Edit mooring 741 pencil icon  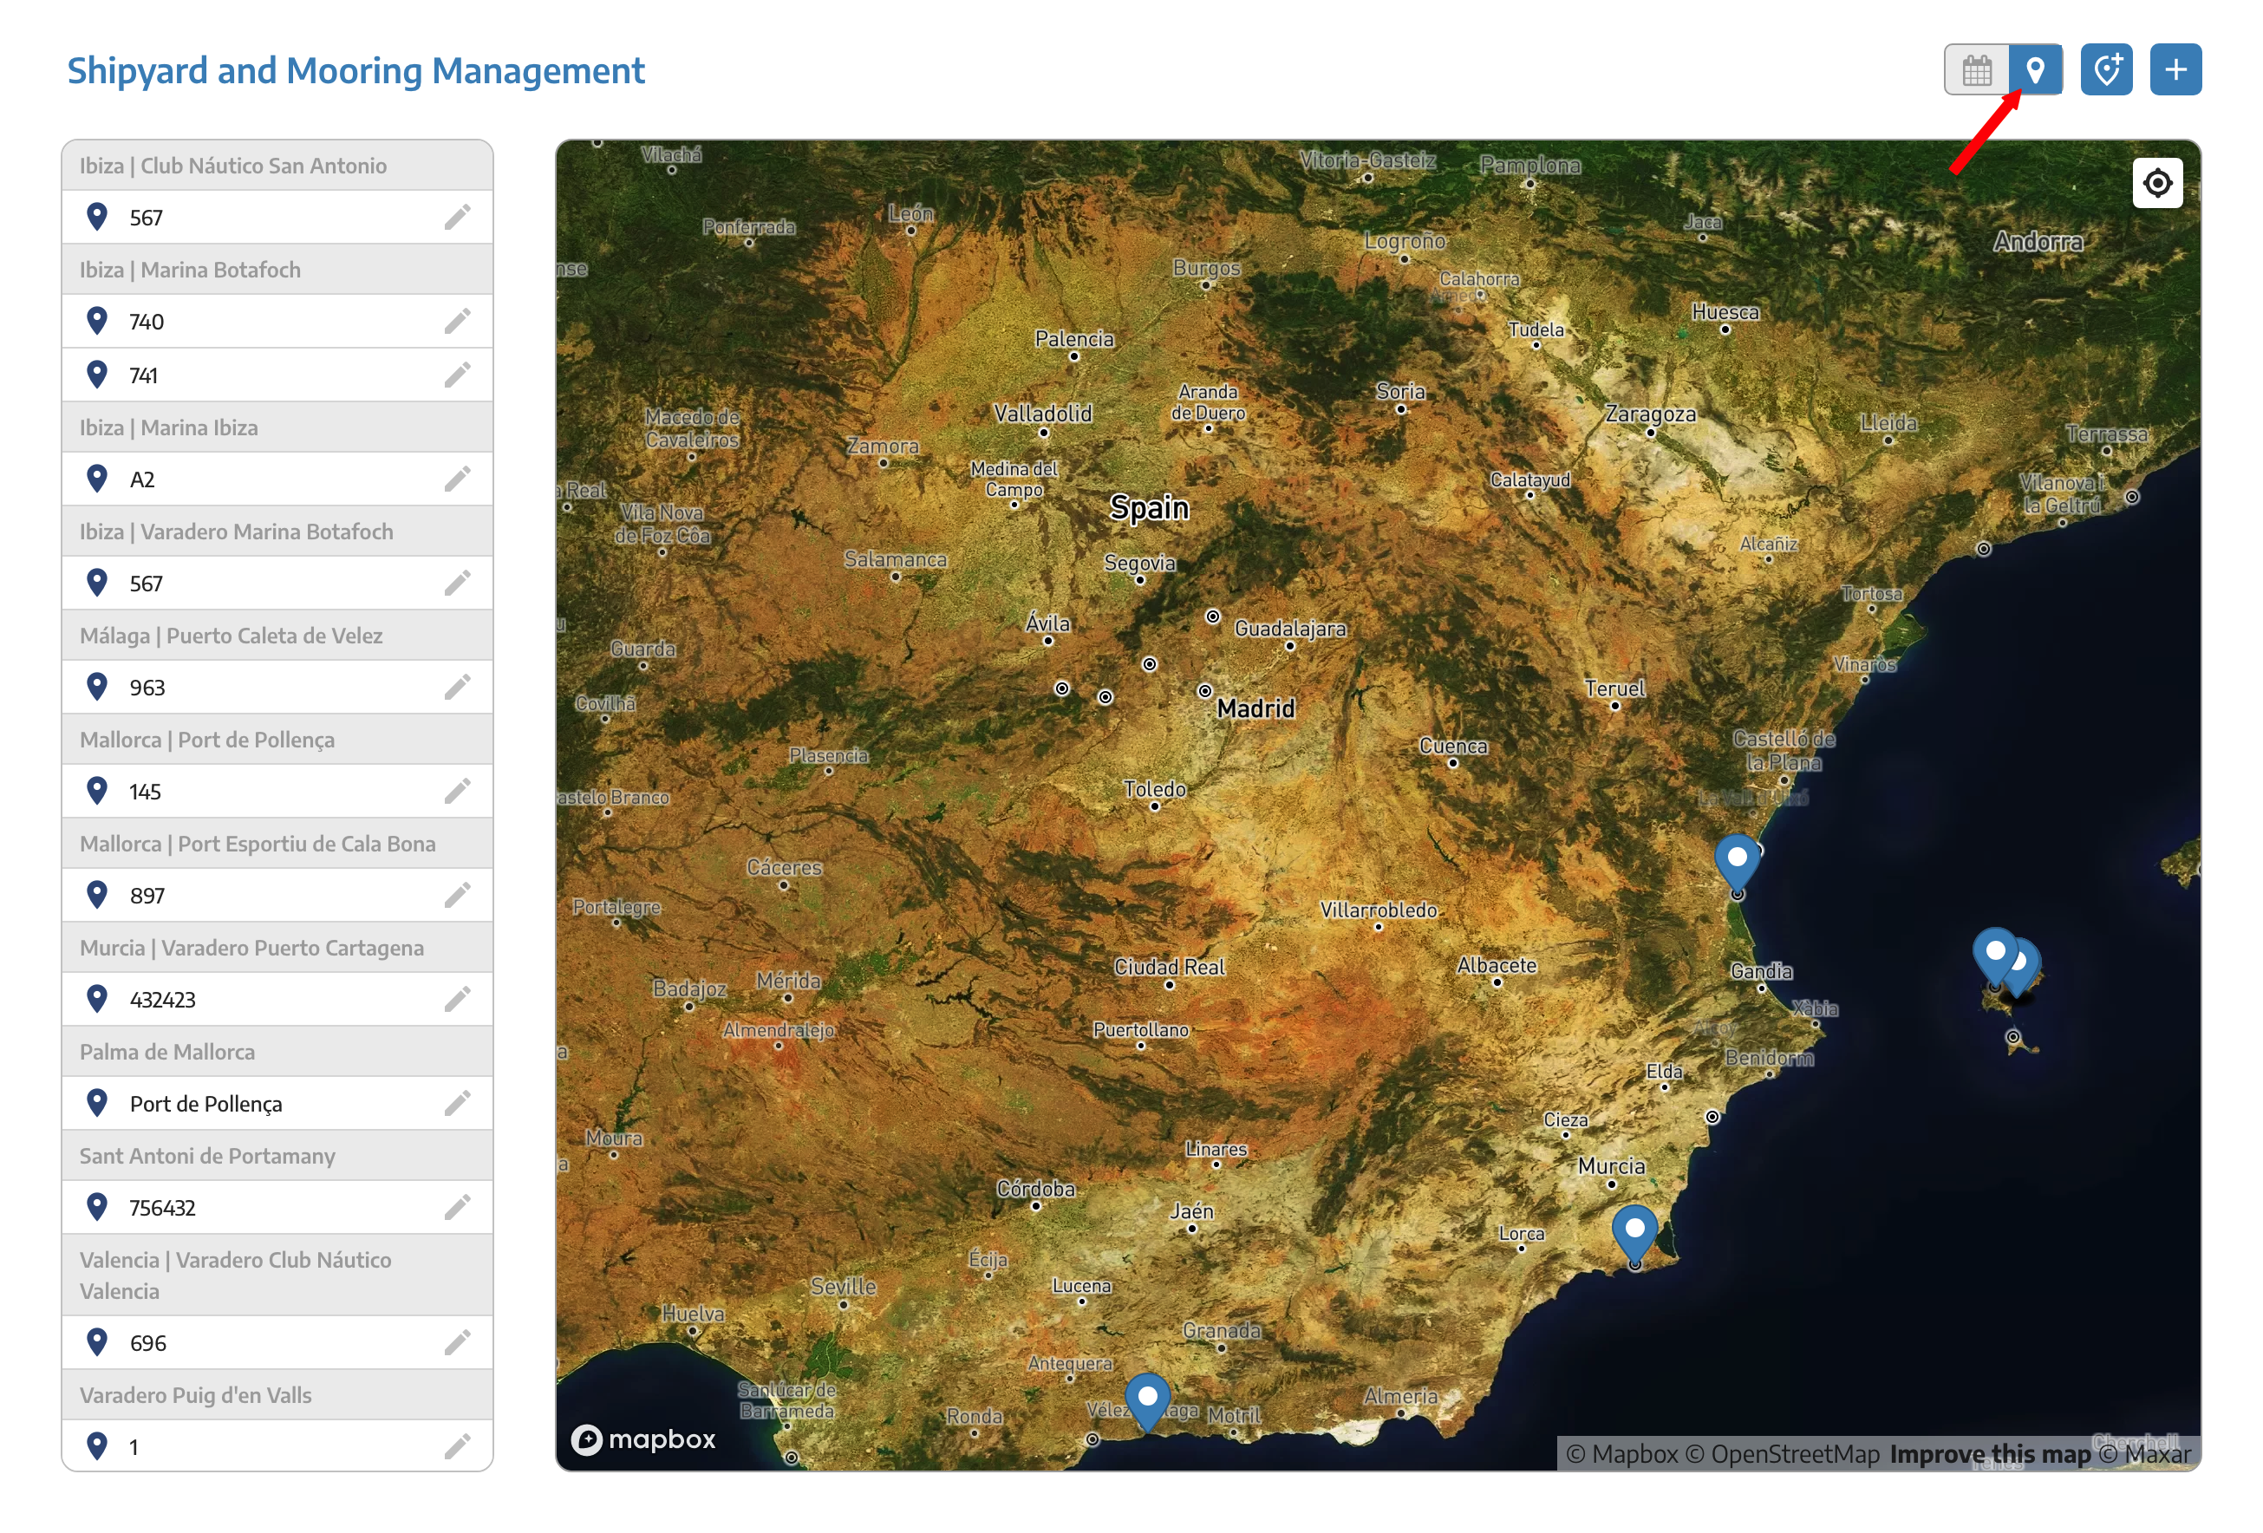[x=458, y=375]
